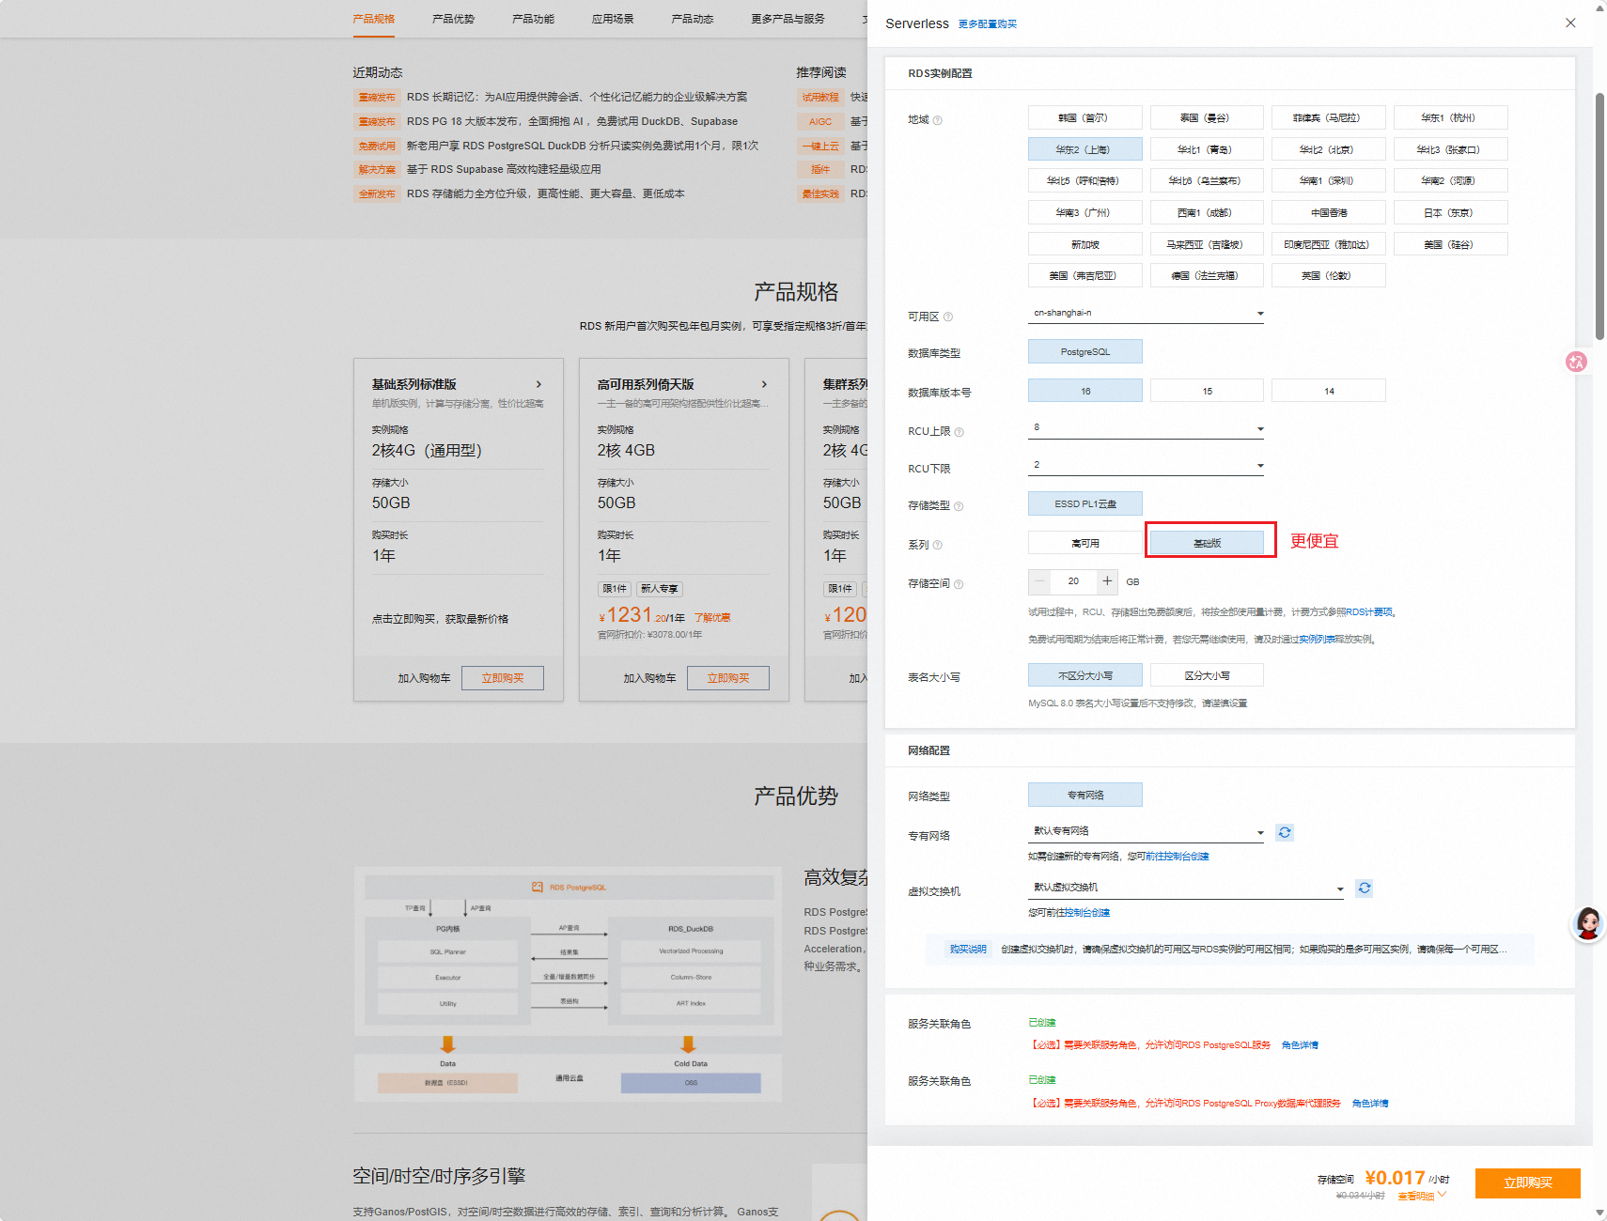Open the customer service avatar icon
Viewport: 1607px width, 1221px height.
tap(1588, 924)
